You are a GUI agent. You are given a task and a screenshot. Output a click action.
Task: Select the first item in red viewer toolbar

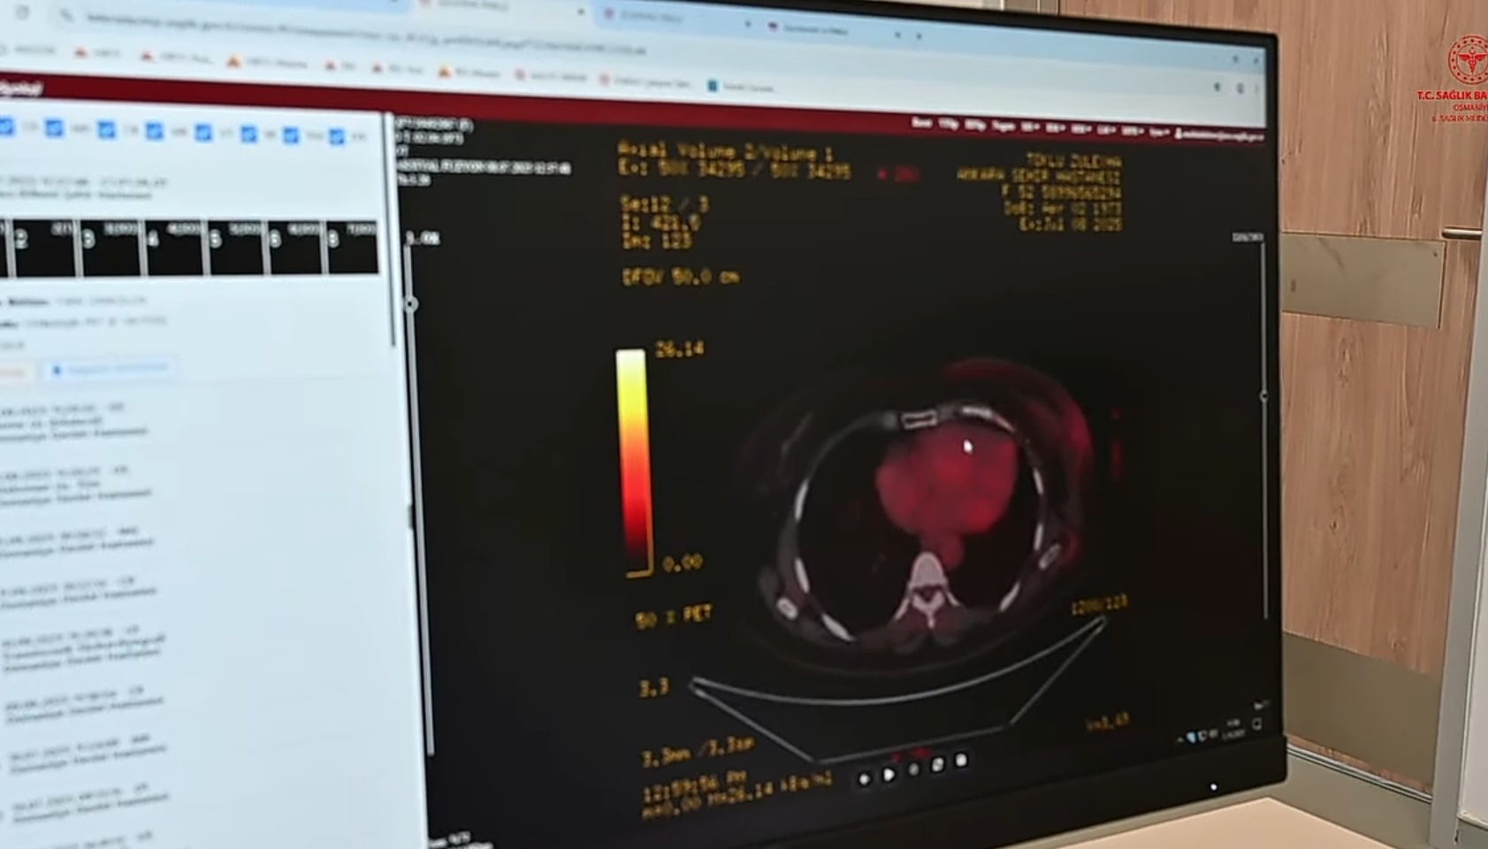click(922, 123)
